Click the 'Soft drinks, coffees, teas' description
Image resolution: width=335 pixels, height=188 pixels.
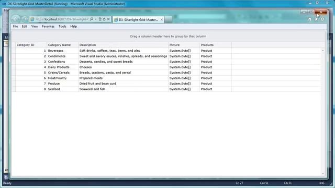[x=124, y=51]
